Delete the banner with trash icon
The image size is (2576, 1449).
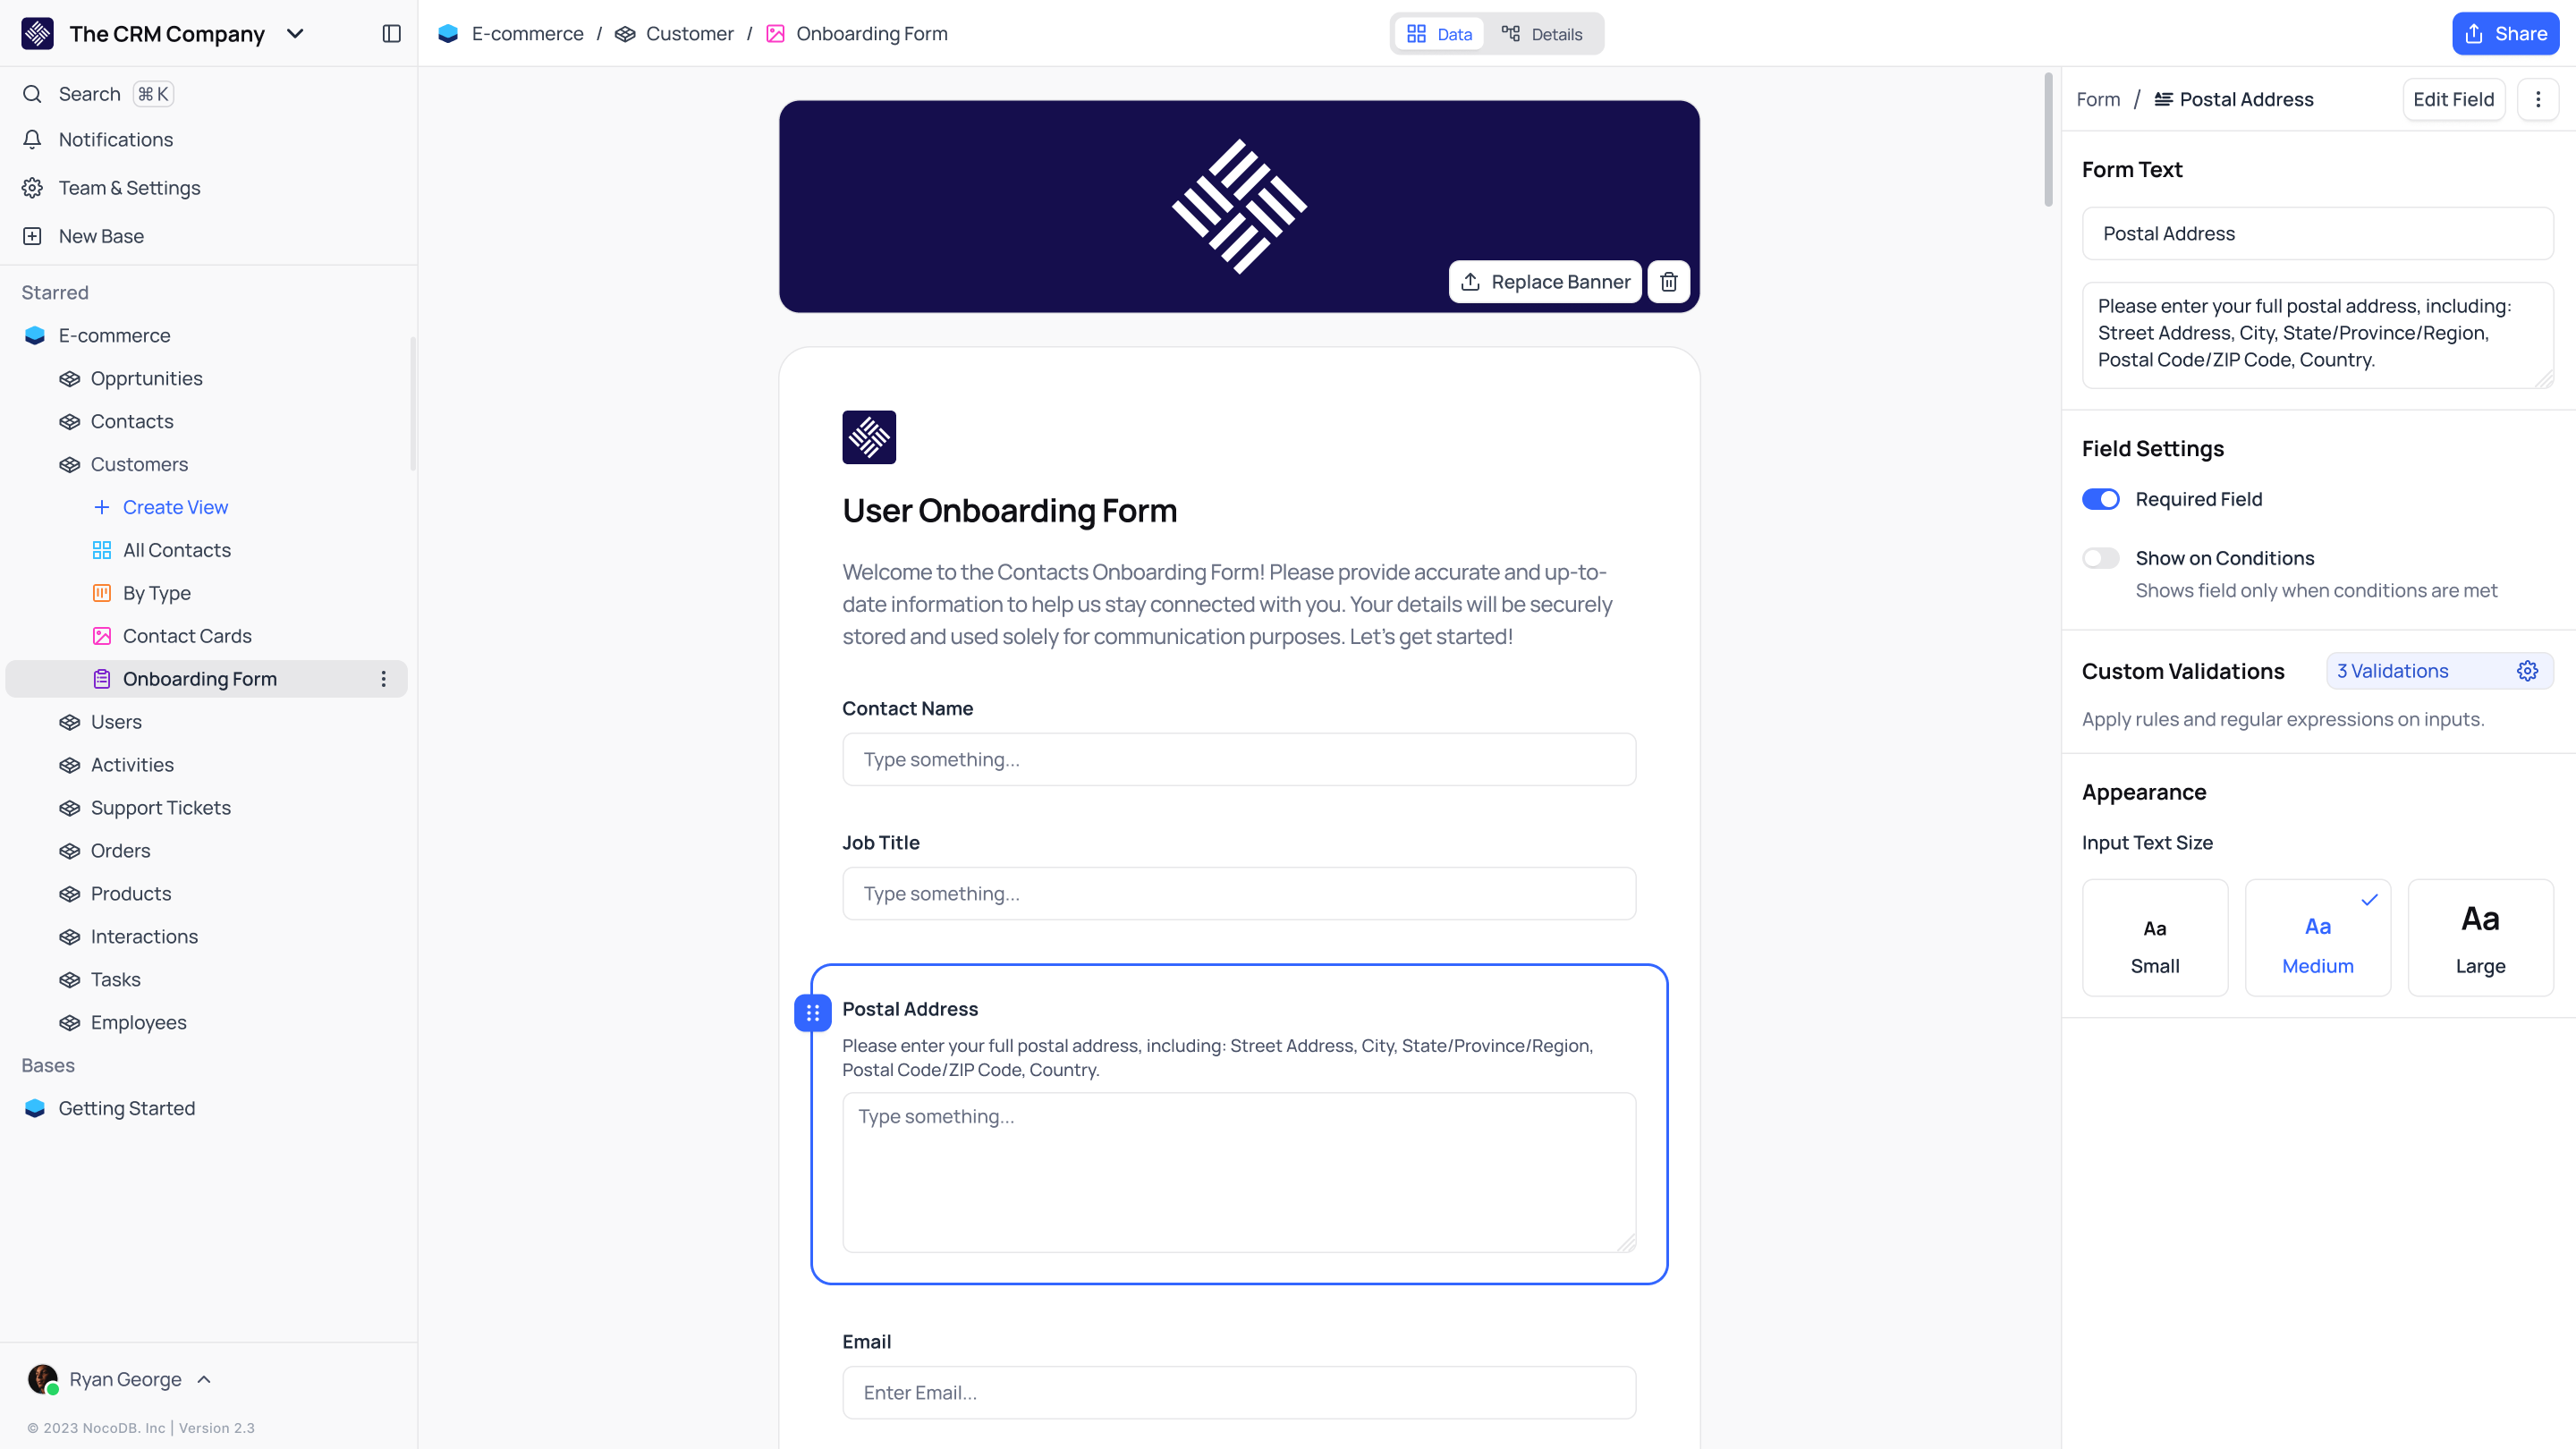click(1668, 282)
